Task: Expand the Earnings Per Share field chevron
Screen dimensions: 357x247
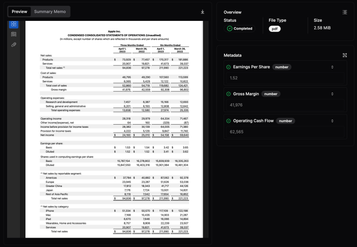Action: point(332,67)
